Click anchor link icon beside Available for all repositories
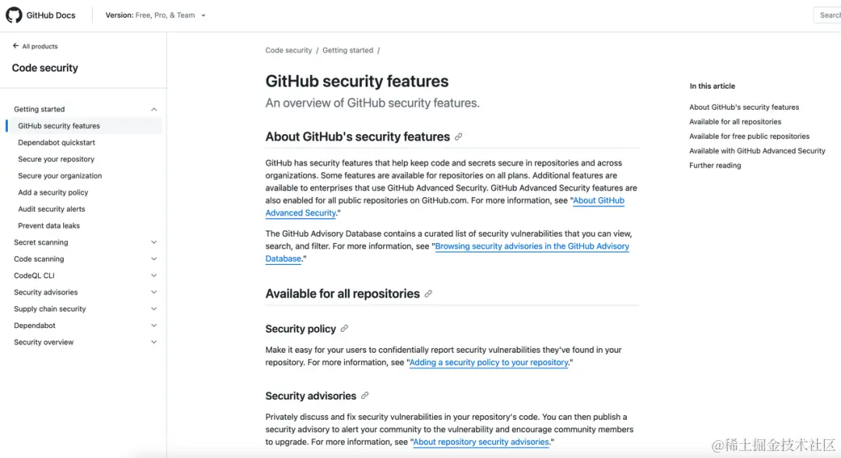The width and height of the screenshot is (841, 458). coord(428,294)
